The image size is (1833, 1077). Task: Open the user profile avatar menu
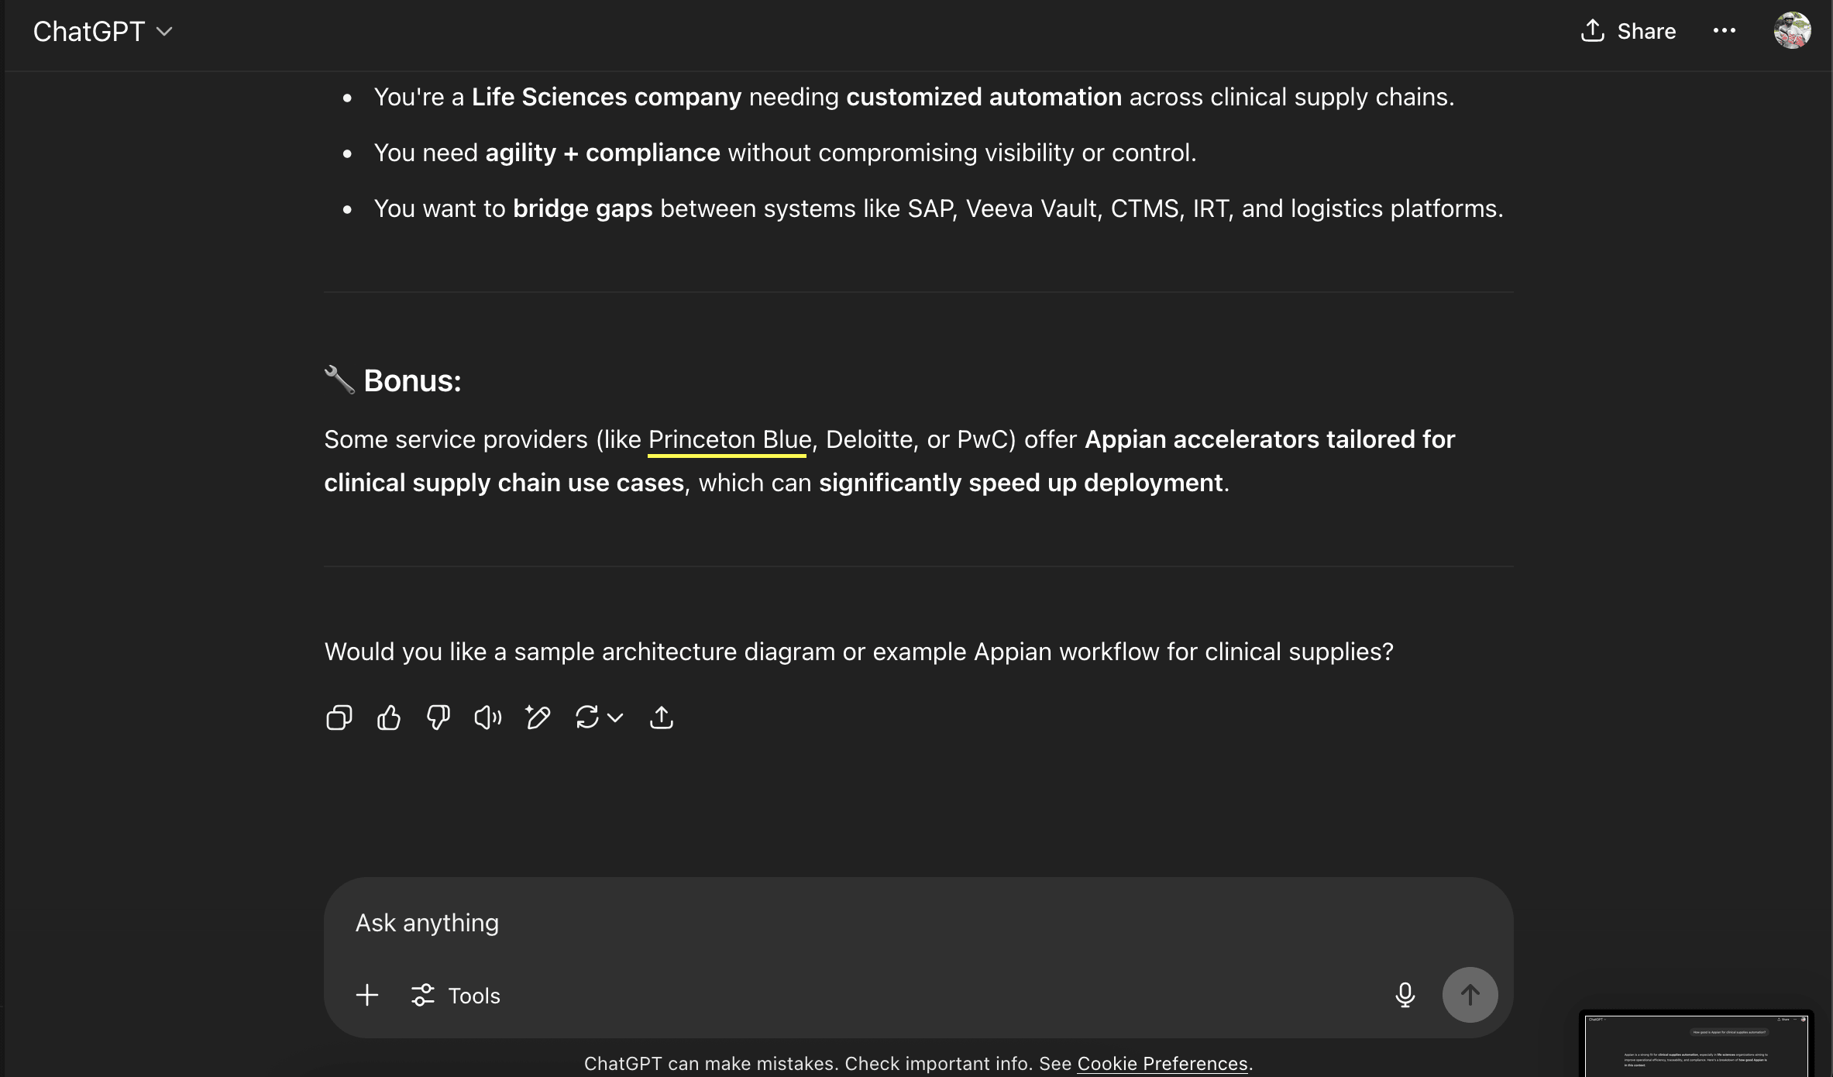click(1793, 31)
